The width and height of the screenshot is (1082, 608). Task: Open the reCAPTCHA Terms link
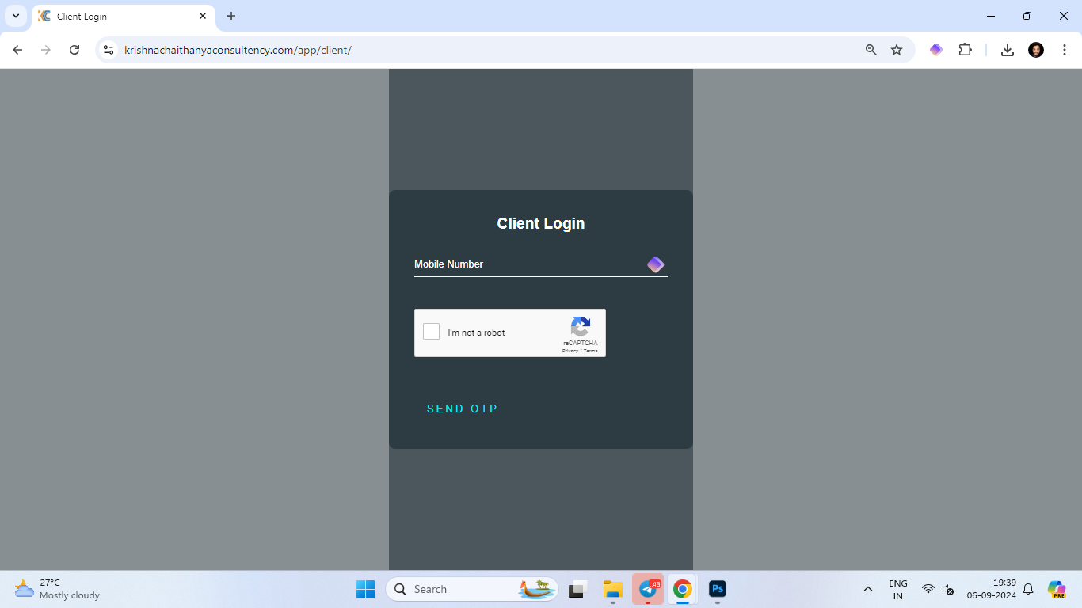pos(591,351)
